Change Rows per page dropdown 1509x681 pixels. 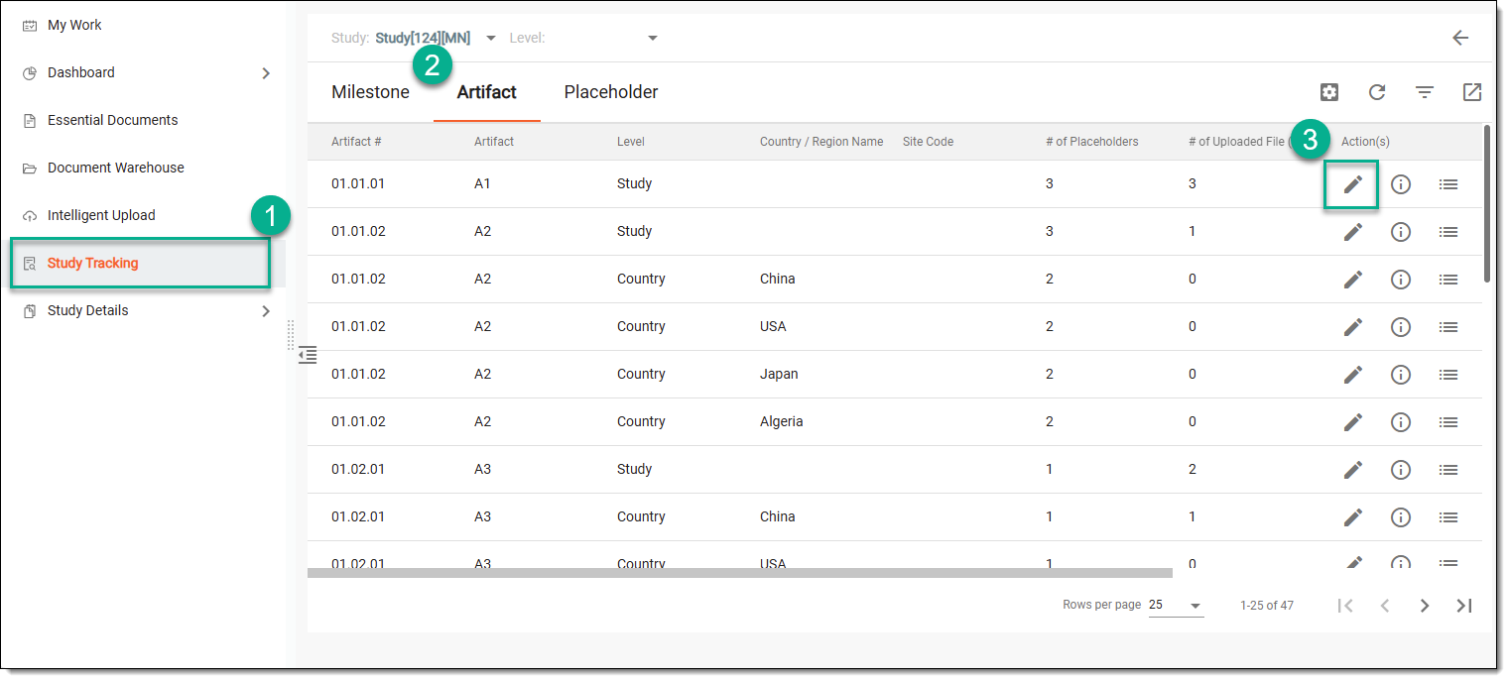tap(1176, 606)
